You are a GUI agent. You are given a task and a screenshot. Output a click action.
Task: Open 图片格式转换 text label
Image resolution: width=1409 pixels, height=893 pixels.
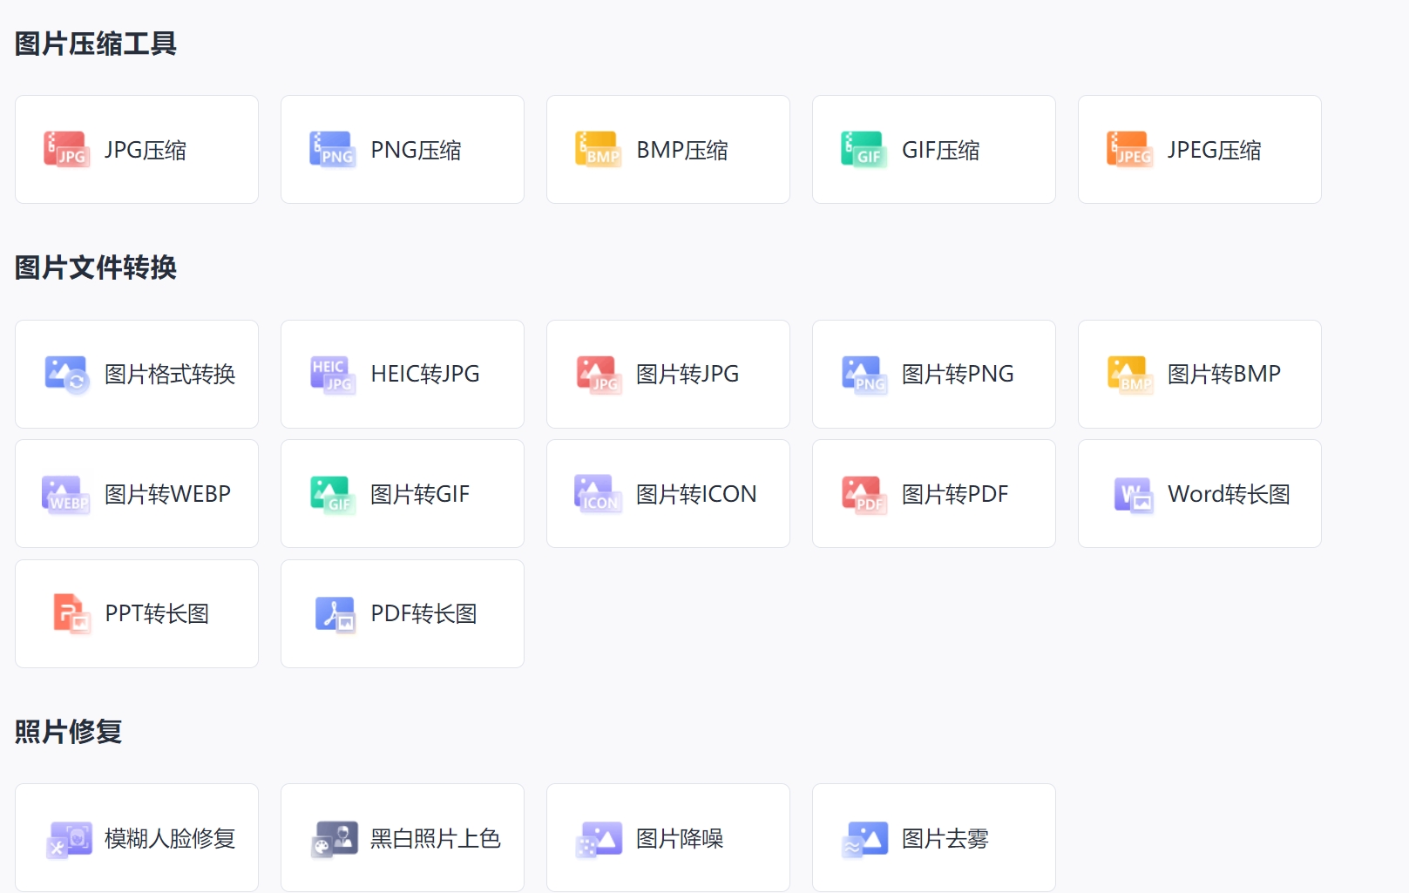coord(170,375)
